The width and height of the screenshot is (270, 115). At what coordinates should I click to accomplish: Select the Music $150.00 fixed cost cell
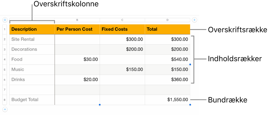click(x=122, y=70)
